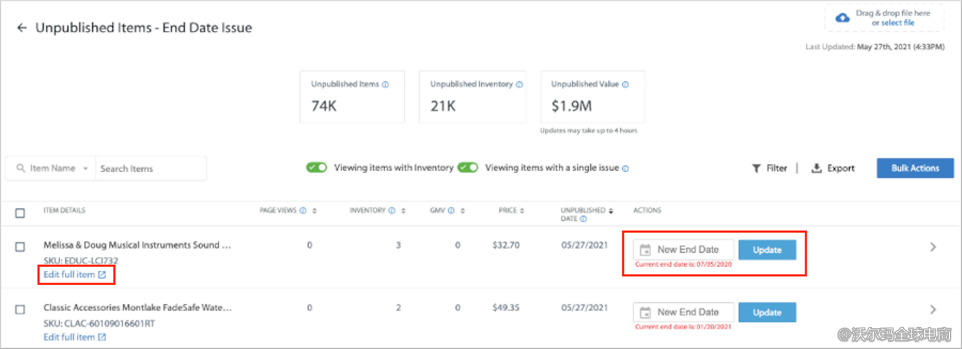
Task: Open the Item Name search dropdown
Action: click(85, 168)
